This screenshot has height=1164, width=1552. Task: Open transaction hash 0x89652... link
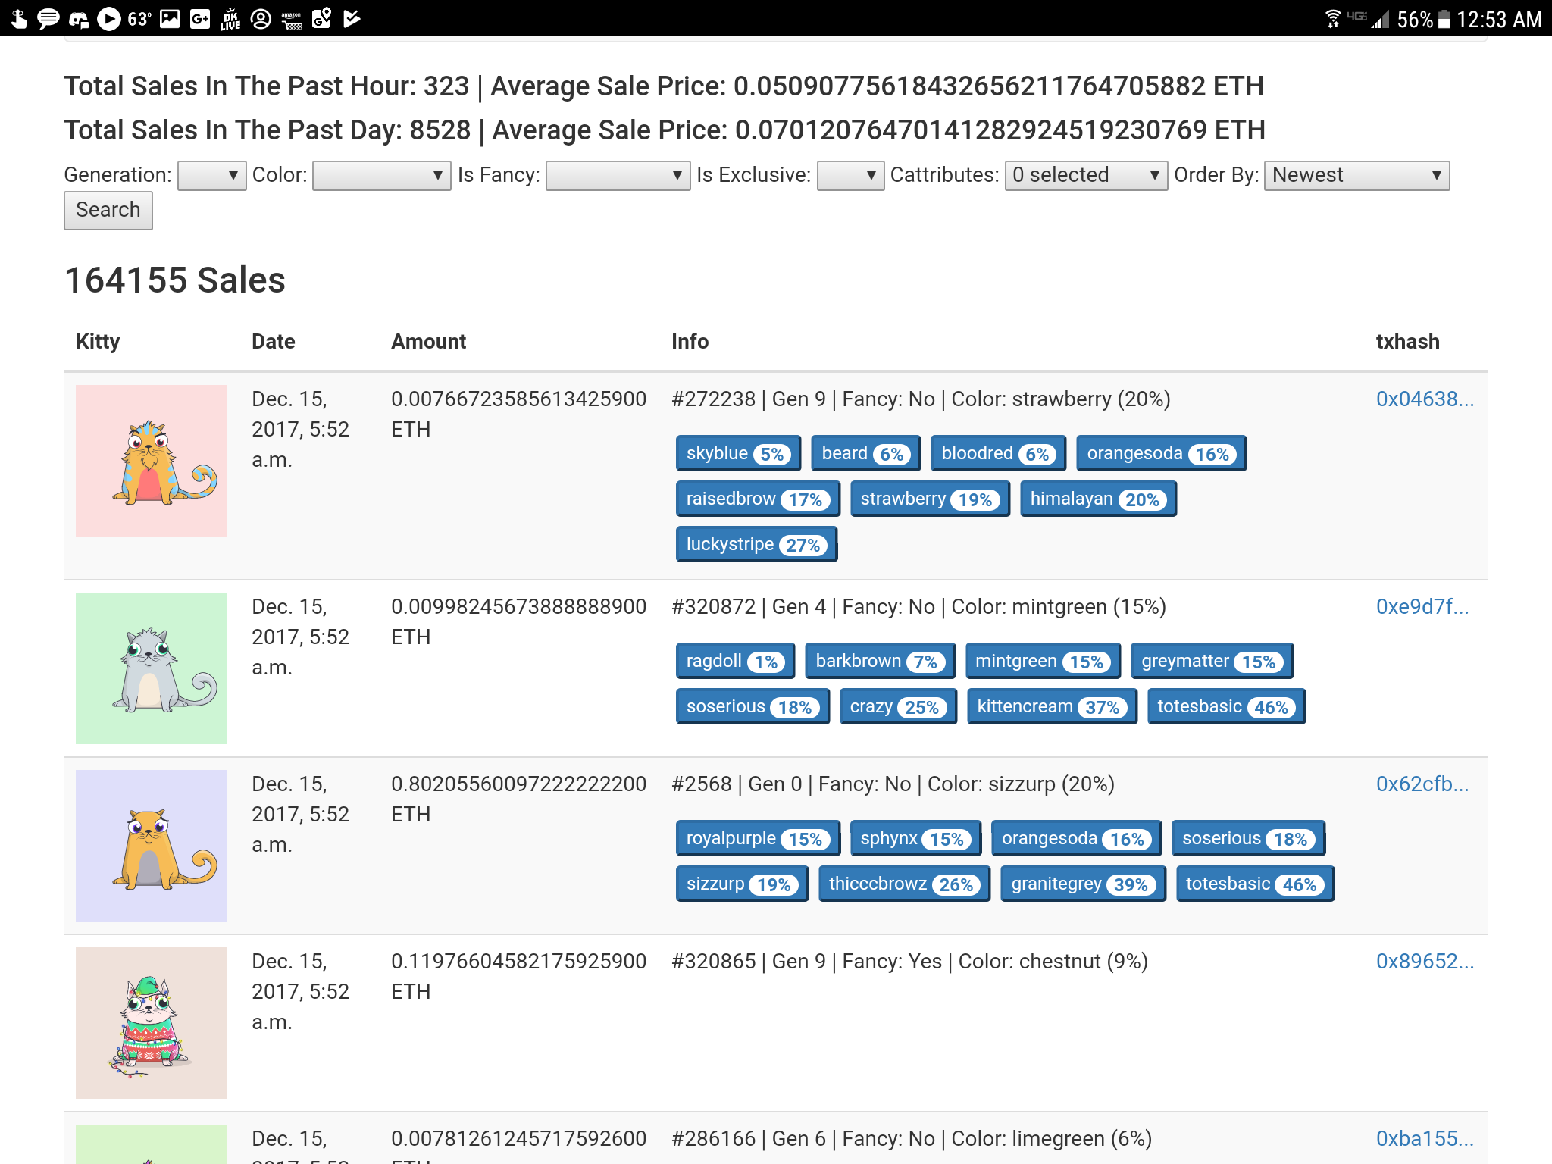(1425, 961)
